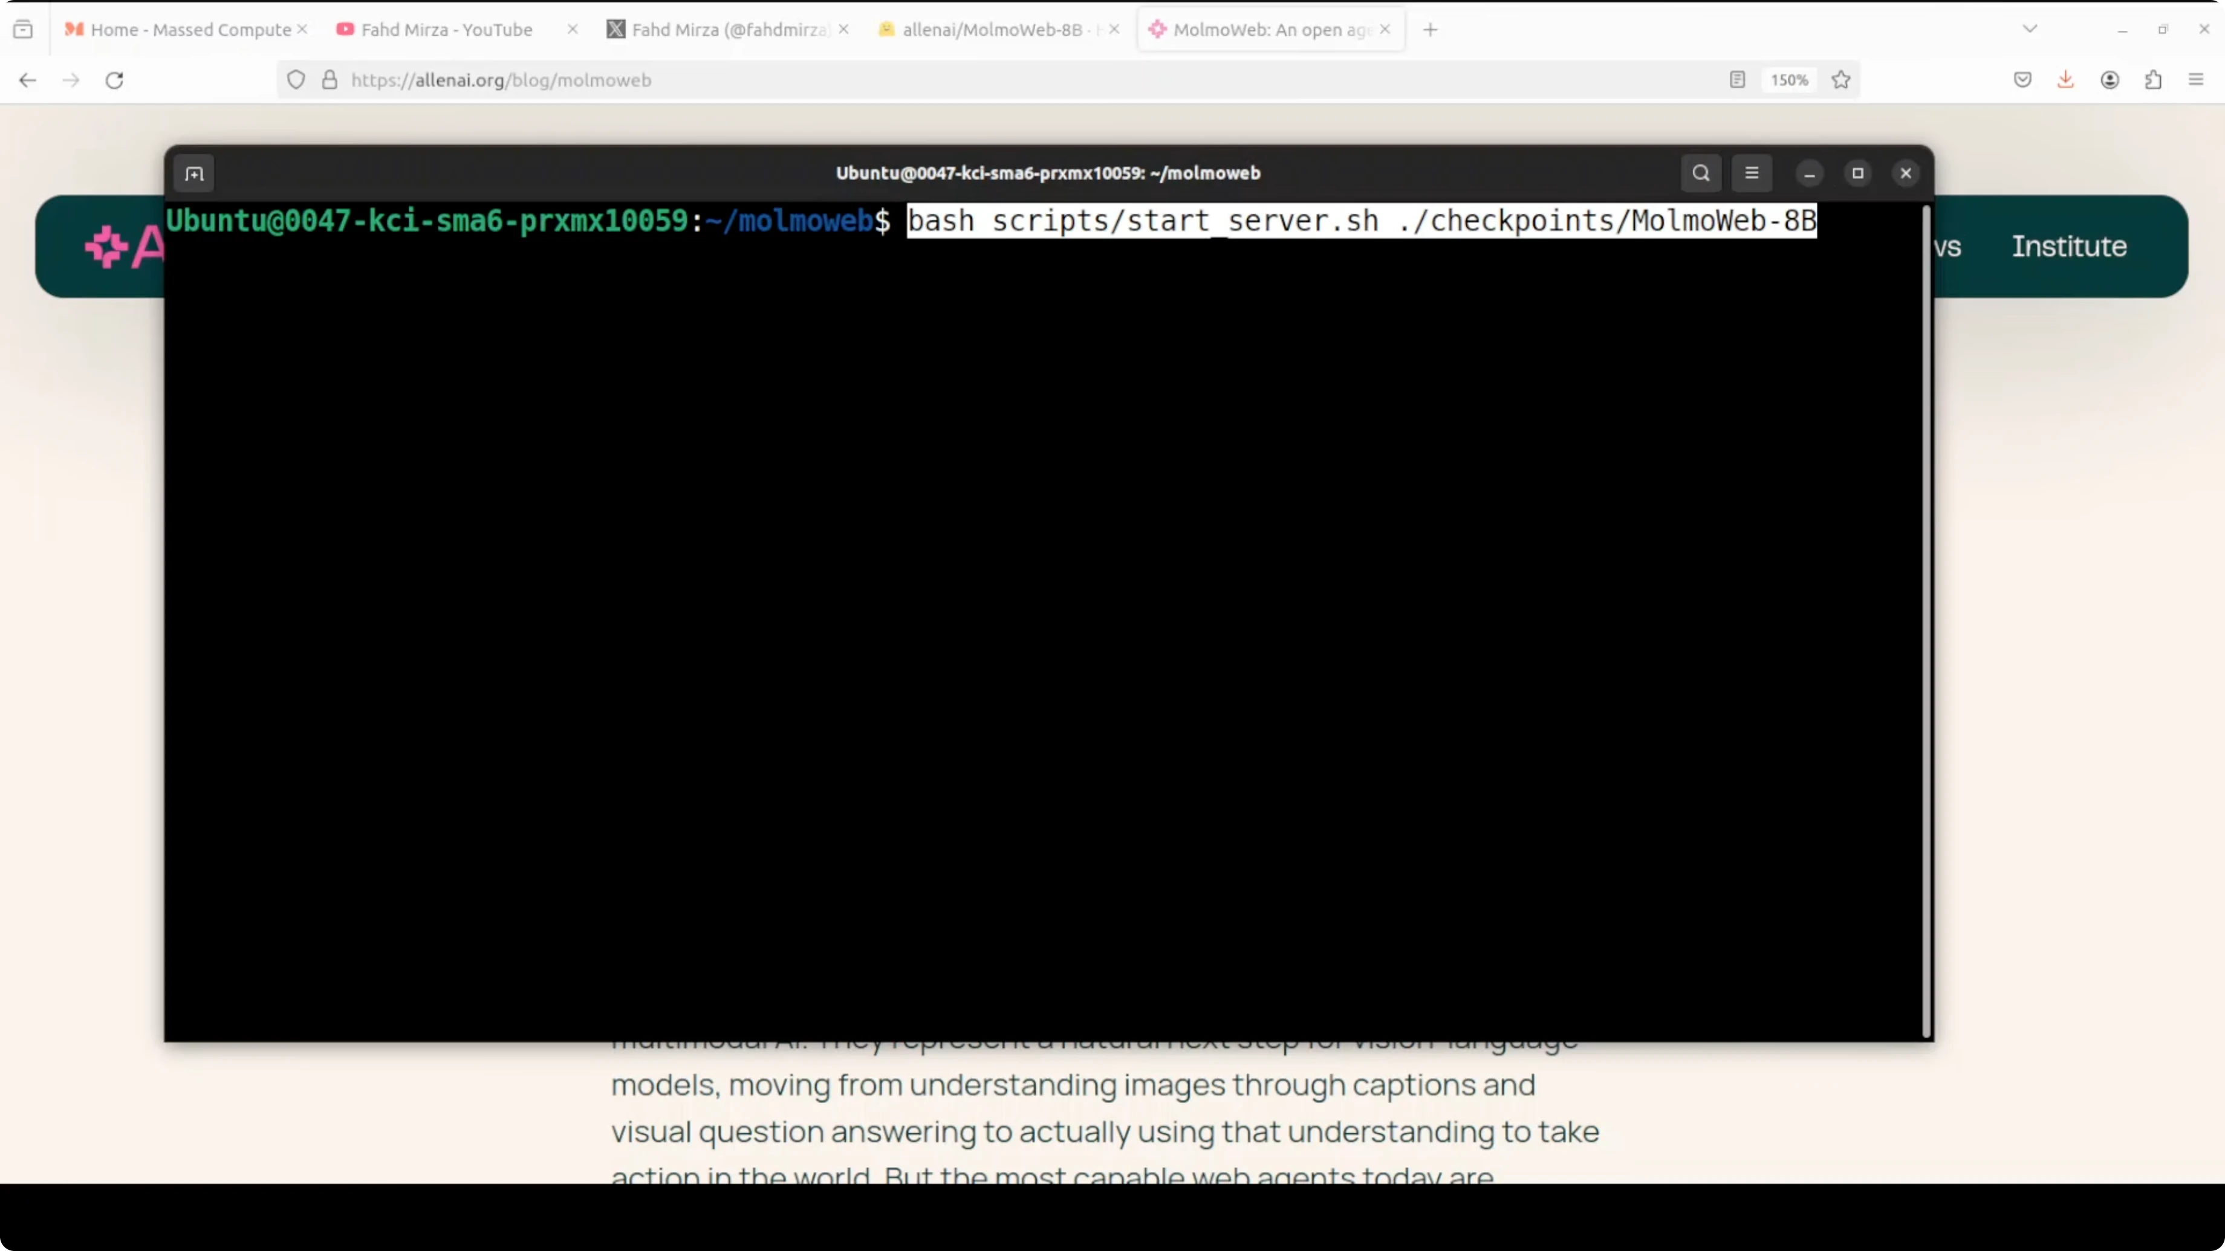Open the terminal search icon
This screenshot has width=2225, height=1251.
click(1701, 173)
